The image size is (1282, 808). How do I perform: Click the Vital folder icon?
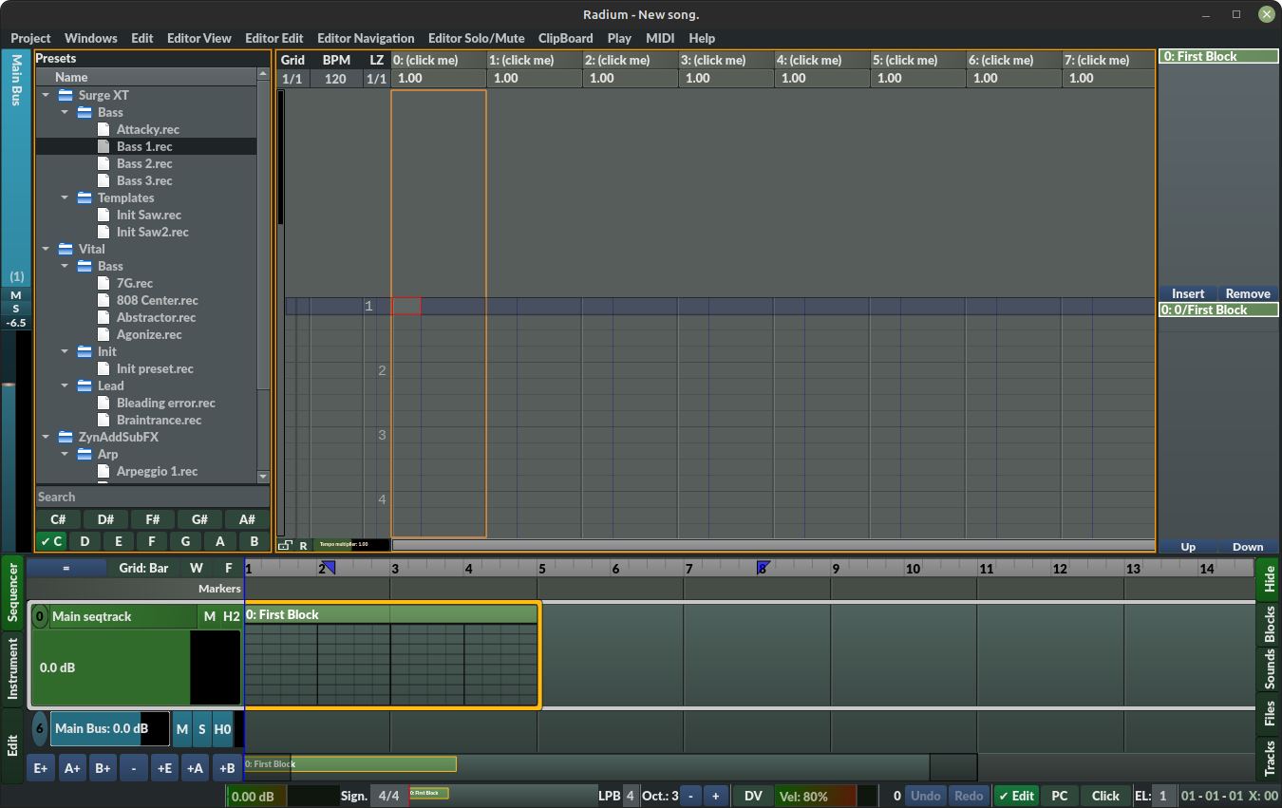click(66, 249)
